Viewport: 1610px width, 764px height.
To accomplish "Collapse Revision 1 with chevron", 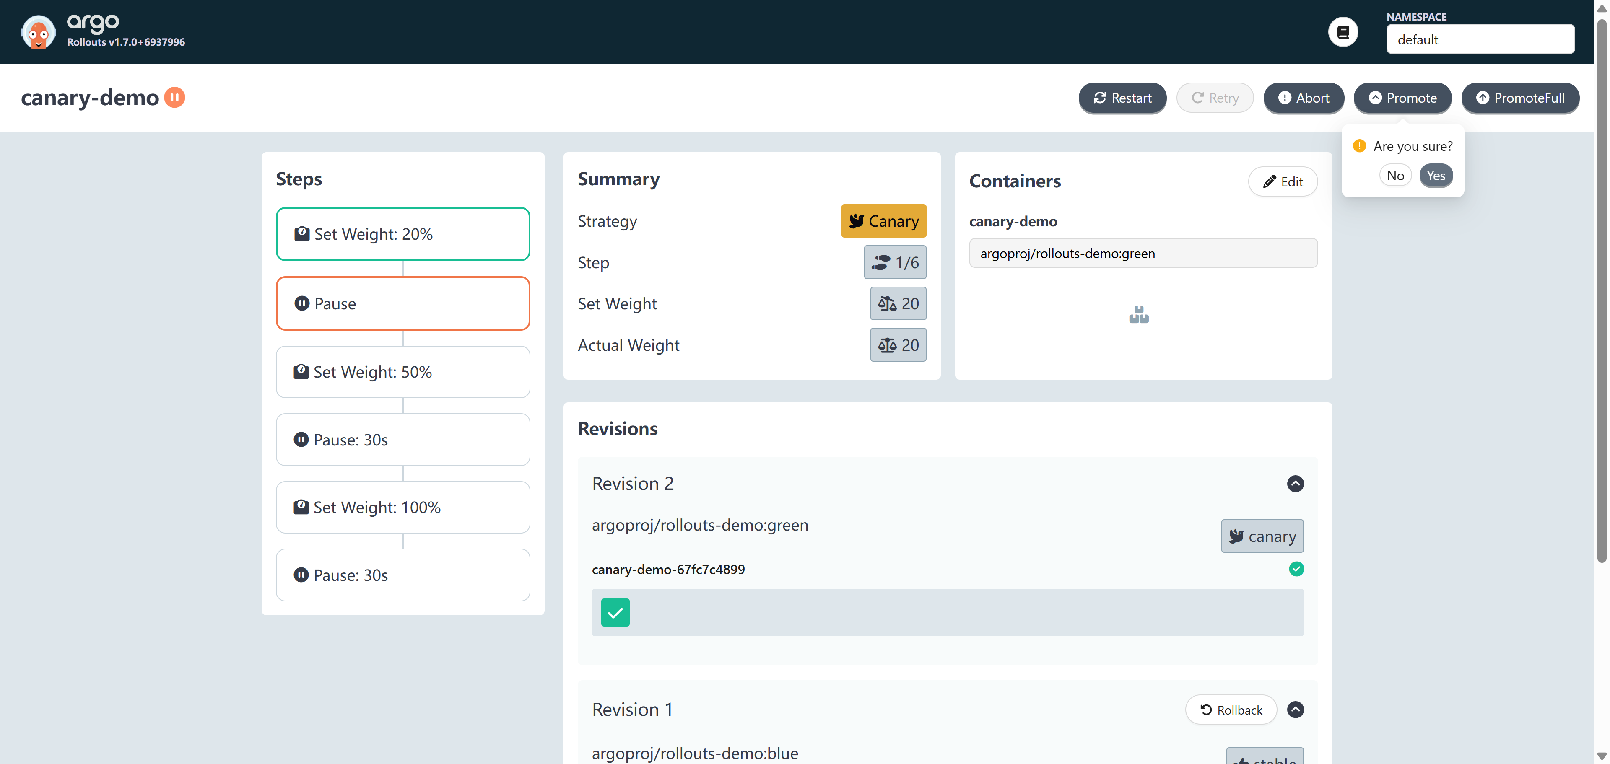I will point(1295,710).
